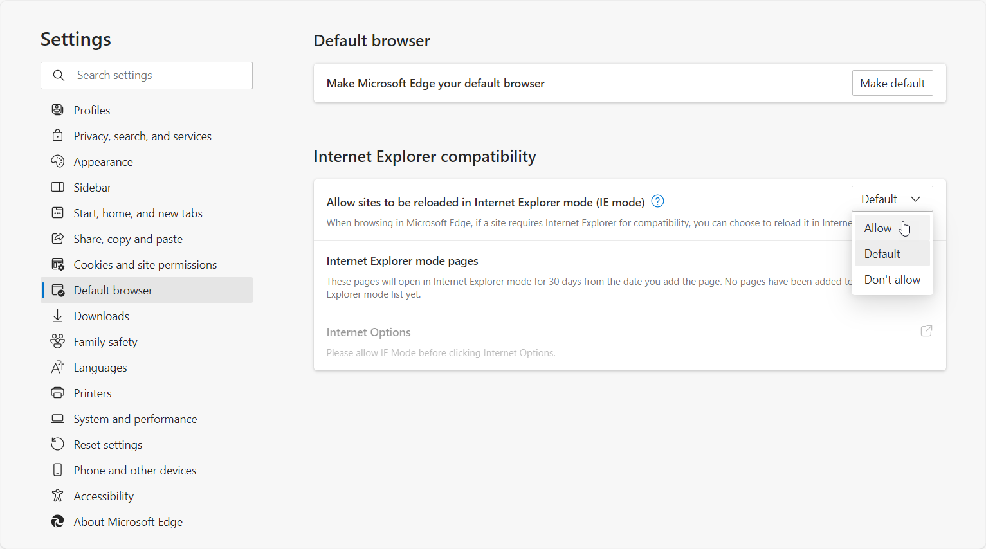
Task: Click the Printers icon
Action: click(58, 393)
